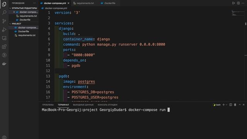
Task: Close the terminal panel
Action: [244, 105]
